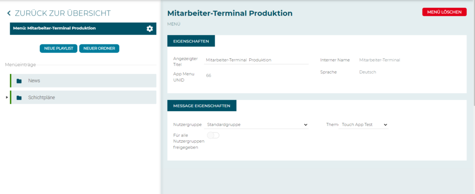
Task: Click the vertical scrollbar on right edge
Action: coord(474,53)
